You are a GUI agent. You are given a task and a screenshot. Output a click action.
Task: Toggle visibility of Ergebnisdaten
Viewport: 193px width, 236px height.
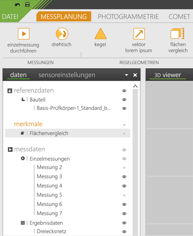(x=124, y=223)
